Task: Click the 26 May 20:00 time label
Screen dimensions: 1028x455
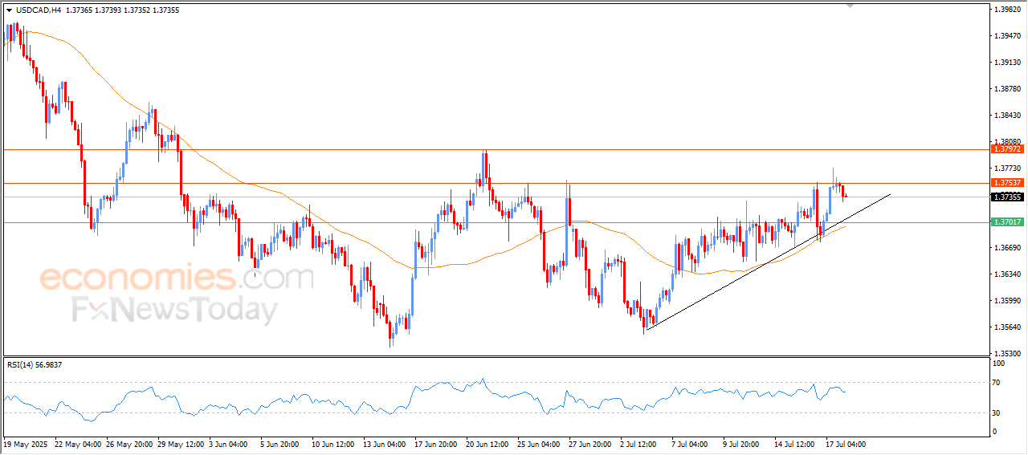Action: coord(129,443)
